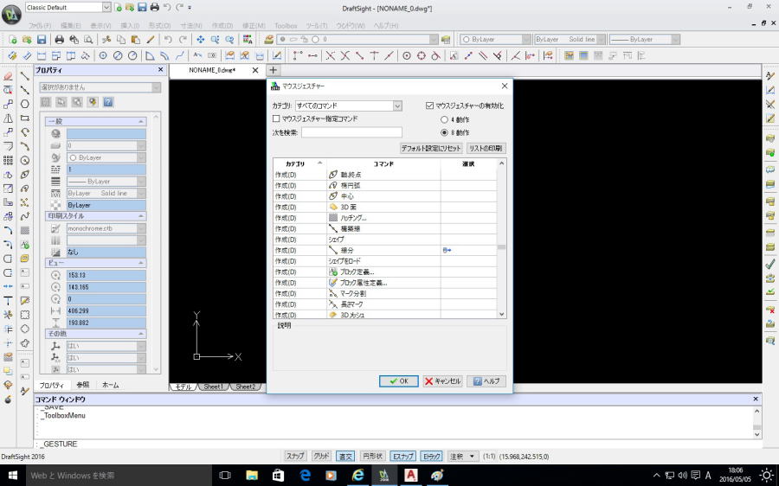Toggle the Eスナップ status bar button
Image resolution: width=779 pixels, height=486 pixels.
click(402, 457)
